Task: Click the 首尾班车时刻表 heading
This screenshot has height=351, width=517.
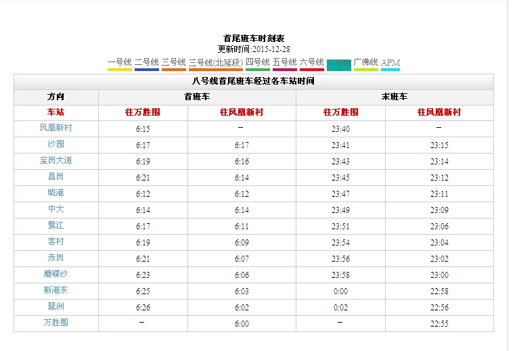Action: click(x=254, y=39)
